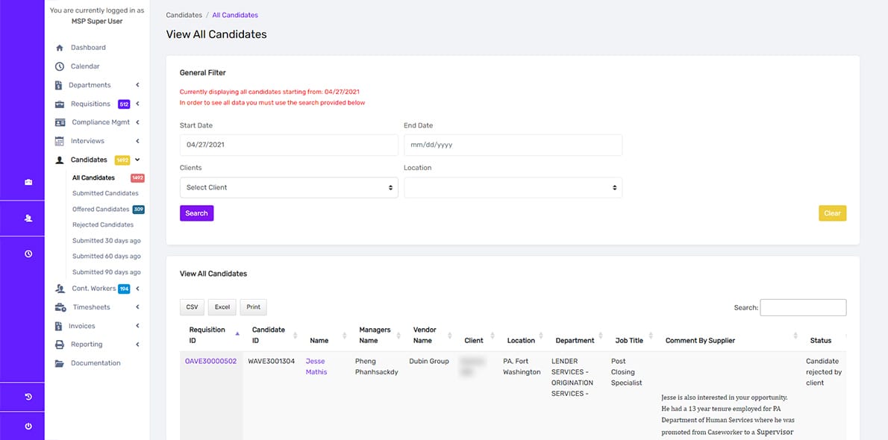Viewport: 888px width, 440px height.
Task: Collapse the Candidates menu chevron
Action: click(137, 160)
